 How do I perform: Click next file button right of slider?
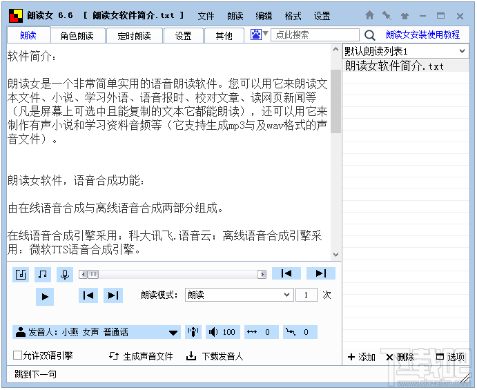pos(321,273)
